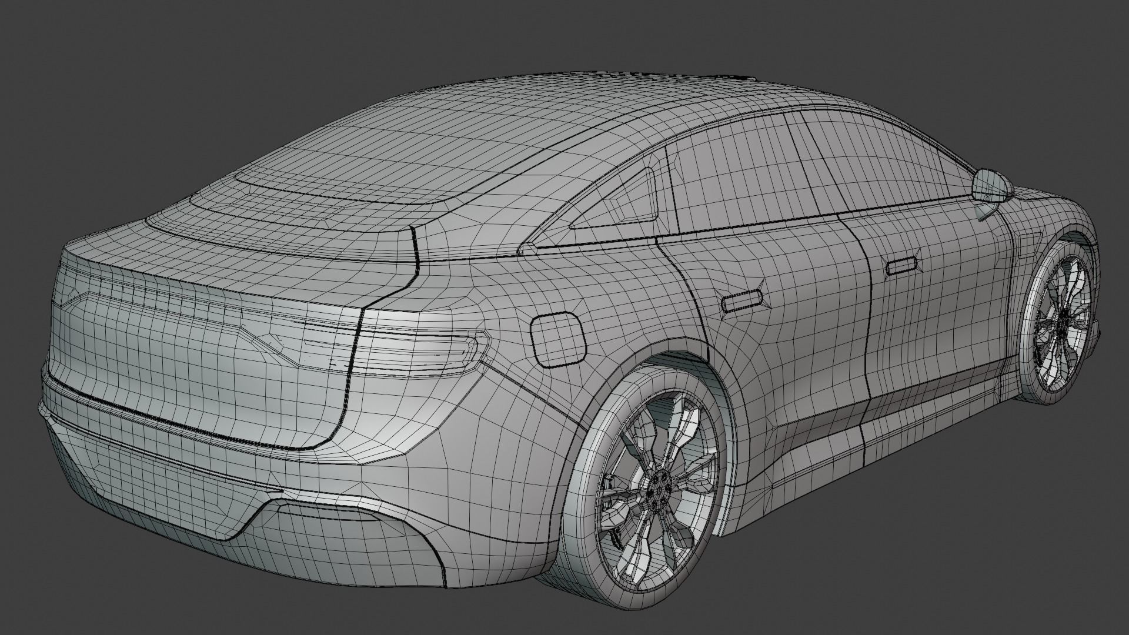Select the triangular rear quarter window
Viewport: 1129px width, 635px height.
[x=615, y=200]
